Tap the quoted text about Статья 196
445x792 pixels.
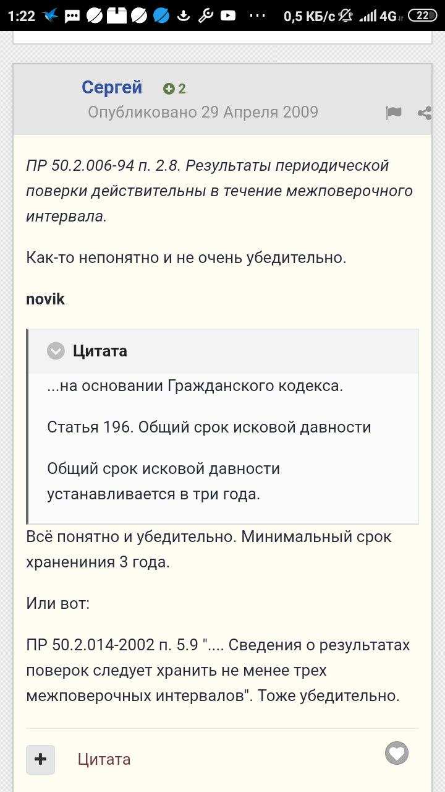pos(209,427)
